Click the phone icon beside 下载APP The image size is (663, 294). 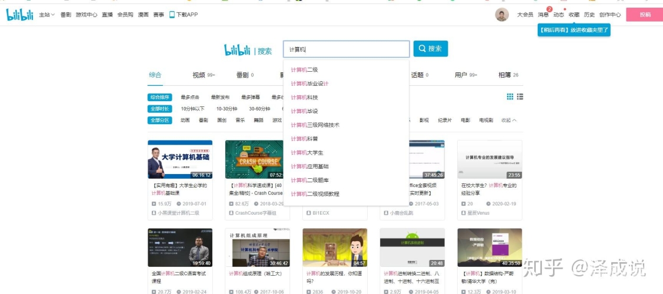click(x=172, y=14)
